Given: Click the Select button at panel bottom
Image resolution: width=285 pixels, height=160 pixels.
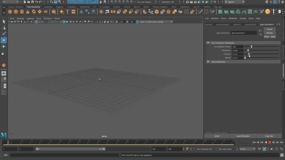Looking at the screenshot, I should pyautogui.click(x=217, y=136).
